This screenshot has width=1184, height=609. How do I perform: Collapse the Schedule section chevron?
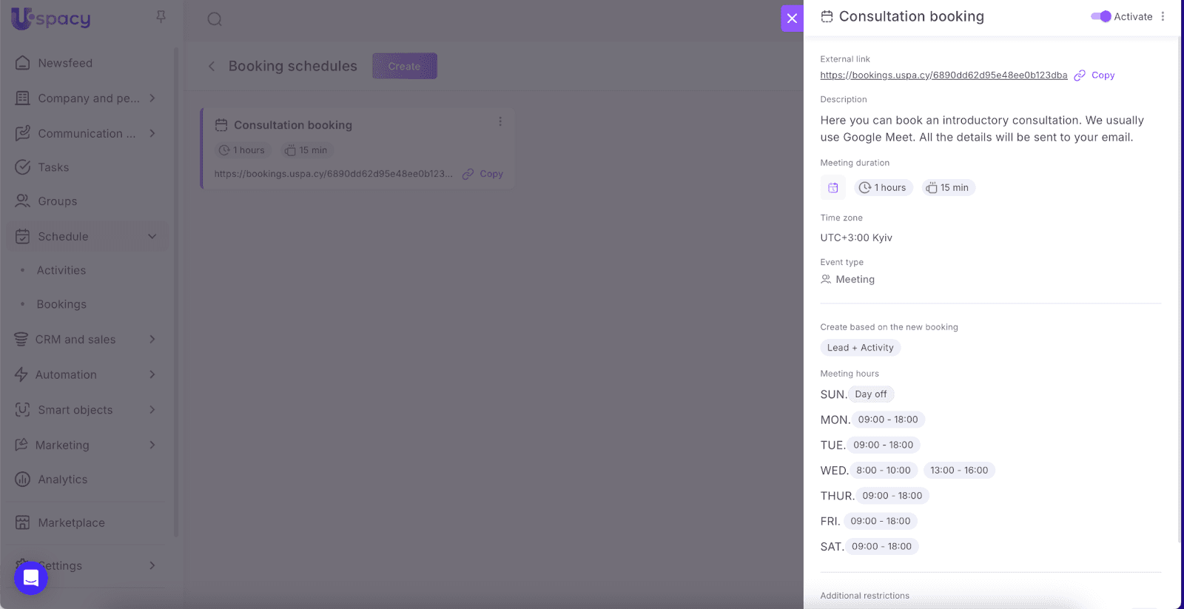point(152,236)
